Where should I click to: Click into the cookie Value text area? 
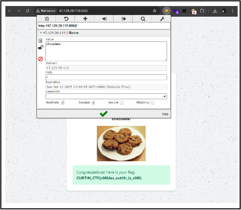coord(106,51)
